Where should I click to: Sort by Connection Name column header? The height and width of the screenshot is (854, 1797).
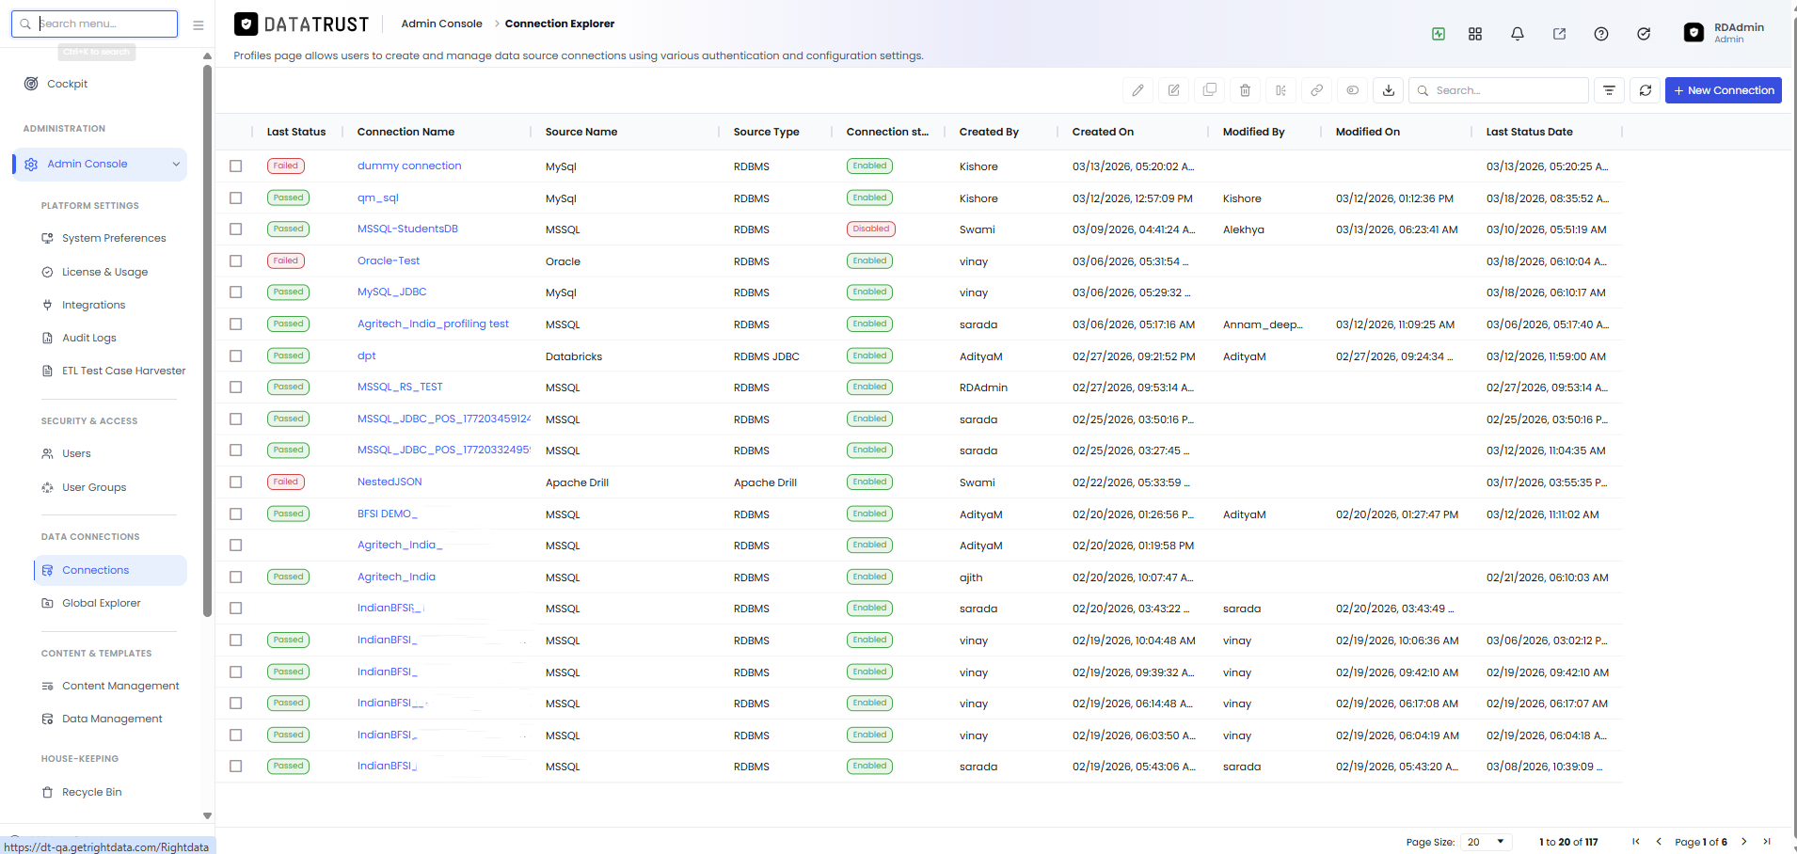[x=406, y=132]
